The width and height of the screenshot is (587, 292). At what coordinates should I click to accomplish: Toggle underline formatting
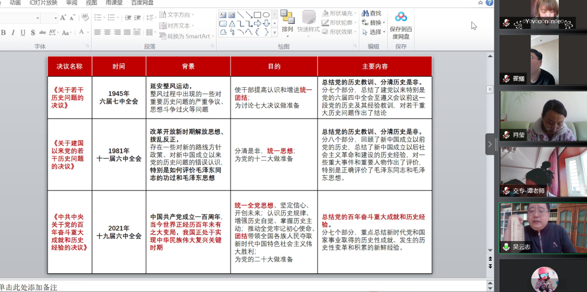[23, 33]
